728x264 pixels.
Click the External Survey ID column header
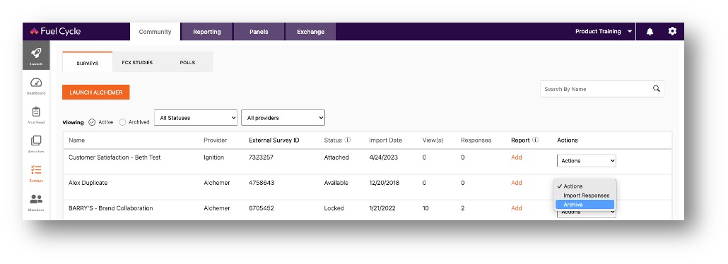(274, 140)
